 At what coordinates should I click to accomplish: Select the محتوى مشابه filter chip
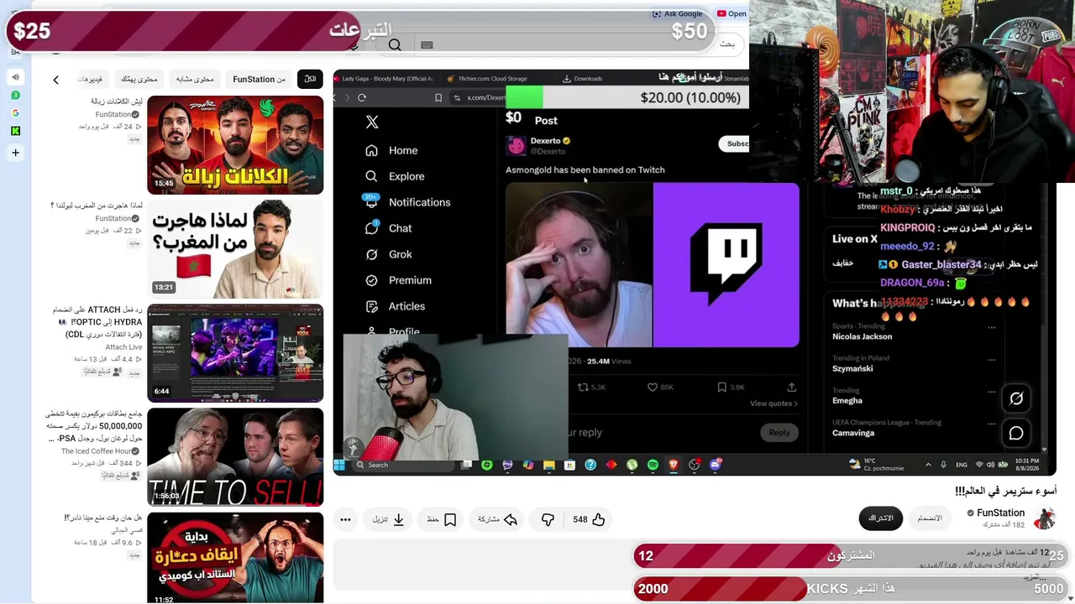195,79
